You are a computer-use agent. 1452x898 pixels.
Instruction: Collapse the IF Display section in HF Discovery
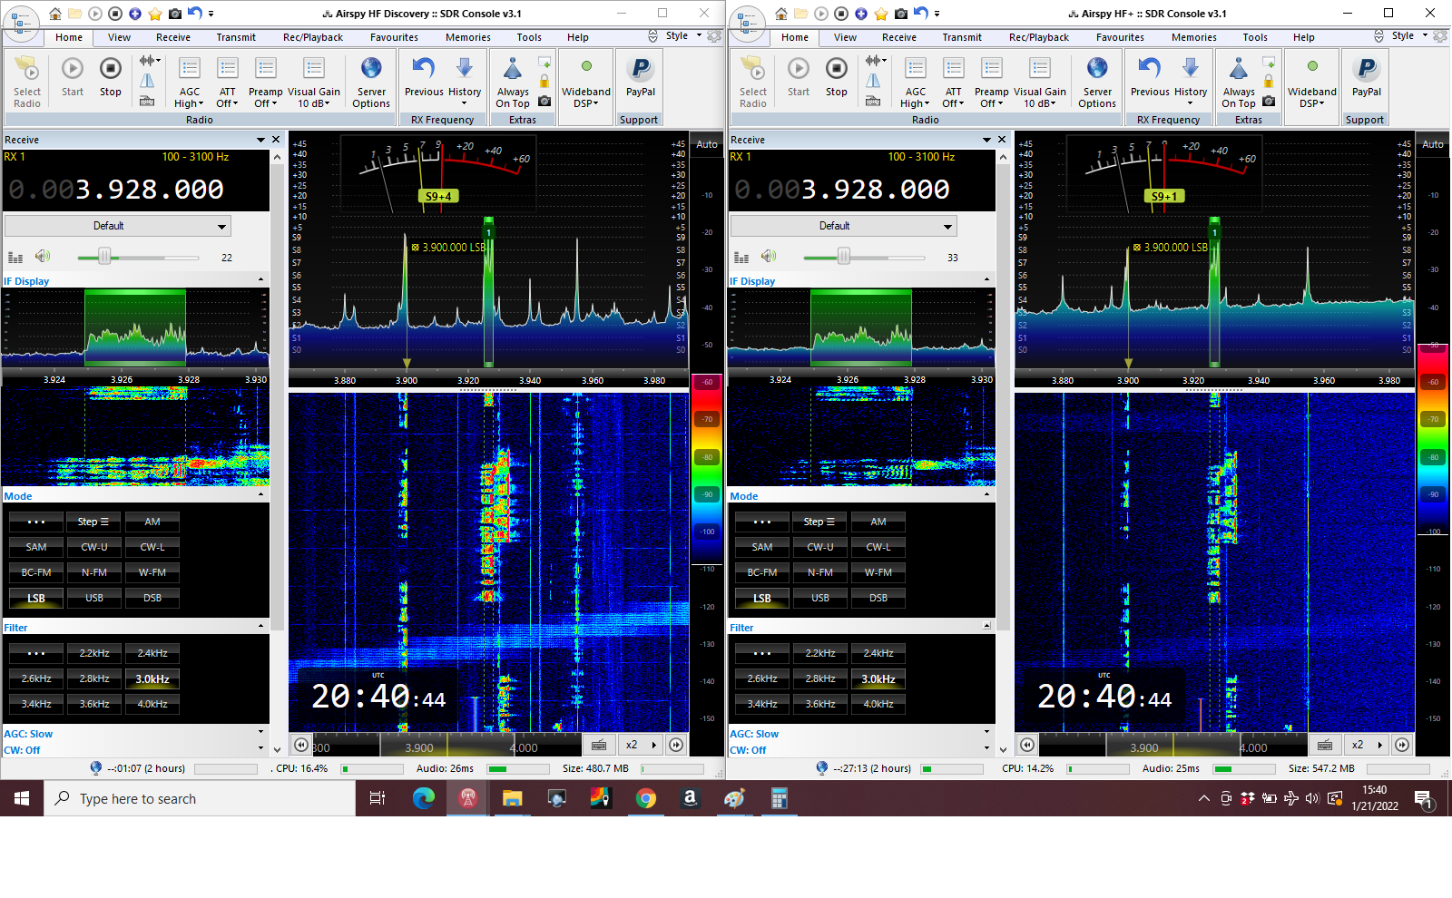click(x=261, y=280)
